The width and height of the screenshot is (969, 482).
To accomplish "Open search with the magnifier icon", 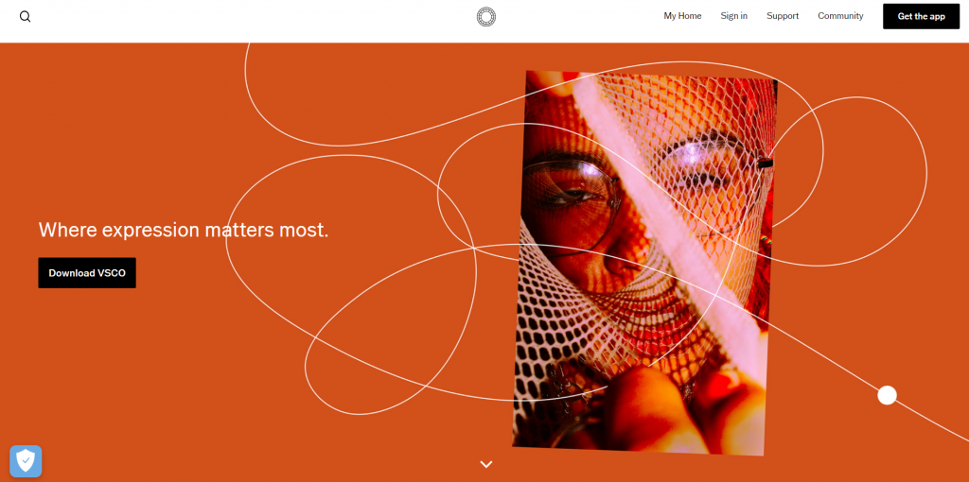I will [x=25, y=17].
